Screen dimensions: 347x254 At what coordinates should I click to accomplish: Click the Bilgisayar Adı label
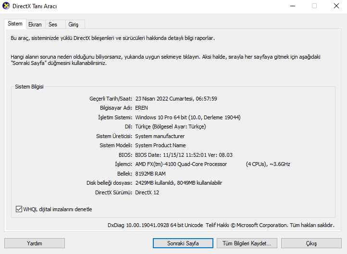[116, 108]
